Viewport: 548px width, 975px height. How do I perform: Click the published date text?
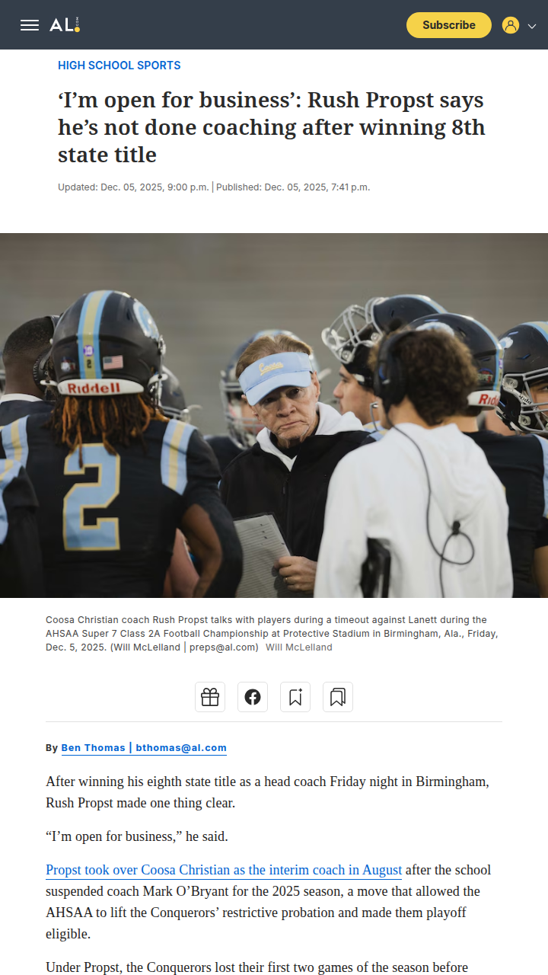(293, 187)
